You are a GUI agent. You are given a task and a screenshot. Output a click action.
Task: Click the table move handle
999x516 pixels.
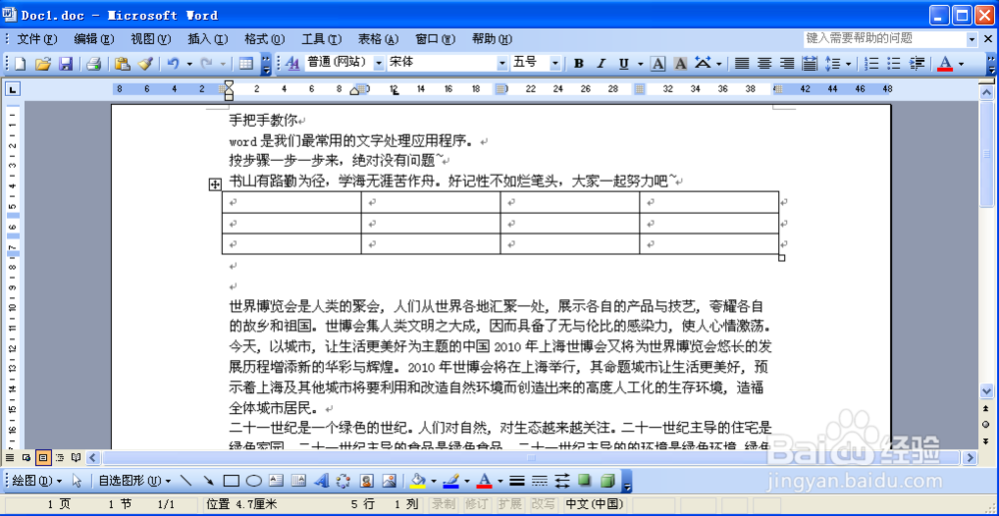click(216, 184)
